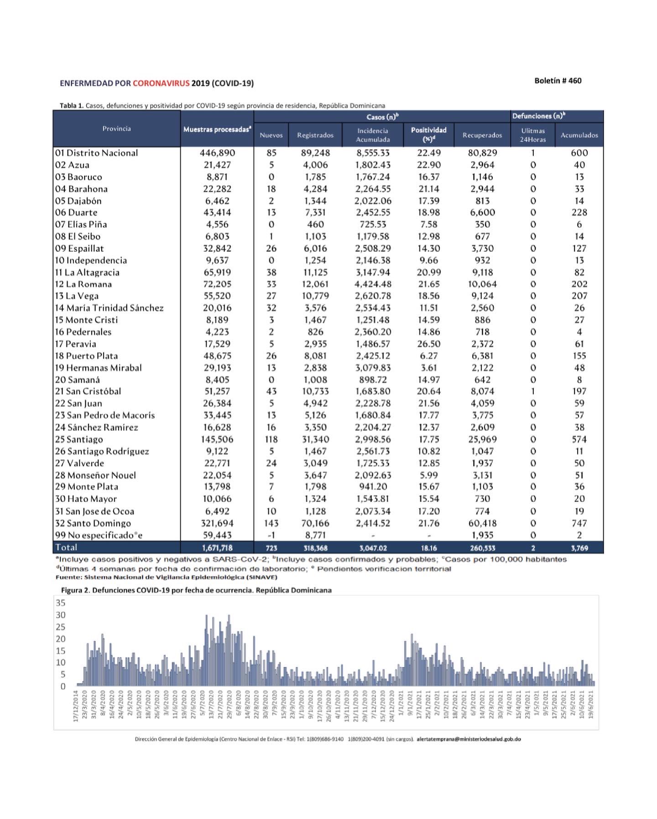Select the '05 Dajabón' row label

[x=78, y=201]
